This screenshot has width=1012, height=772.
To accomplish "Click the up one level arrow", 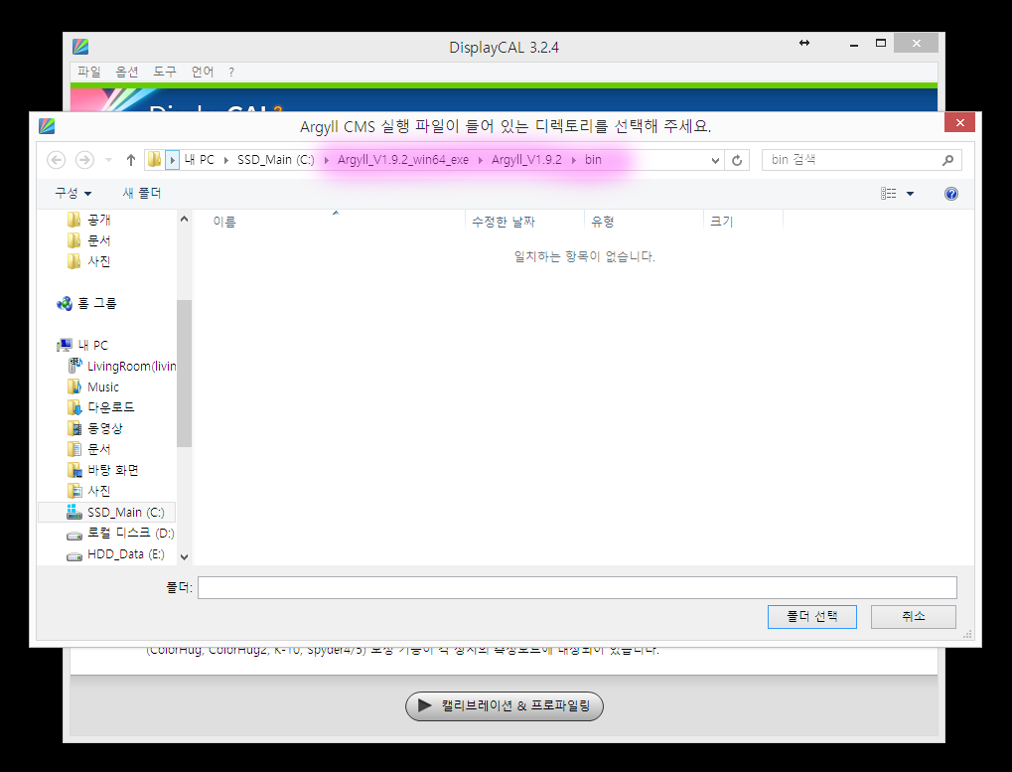I will (x=131, y=160).
